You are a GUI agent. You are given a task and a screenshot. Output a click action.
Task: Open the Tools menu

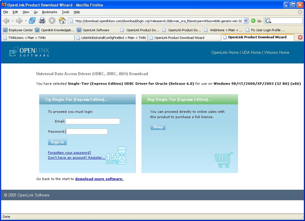tap(66, 12)
